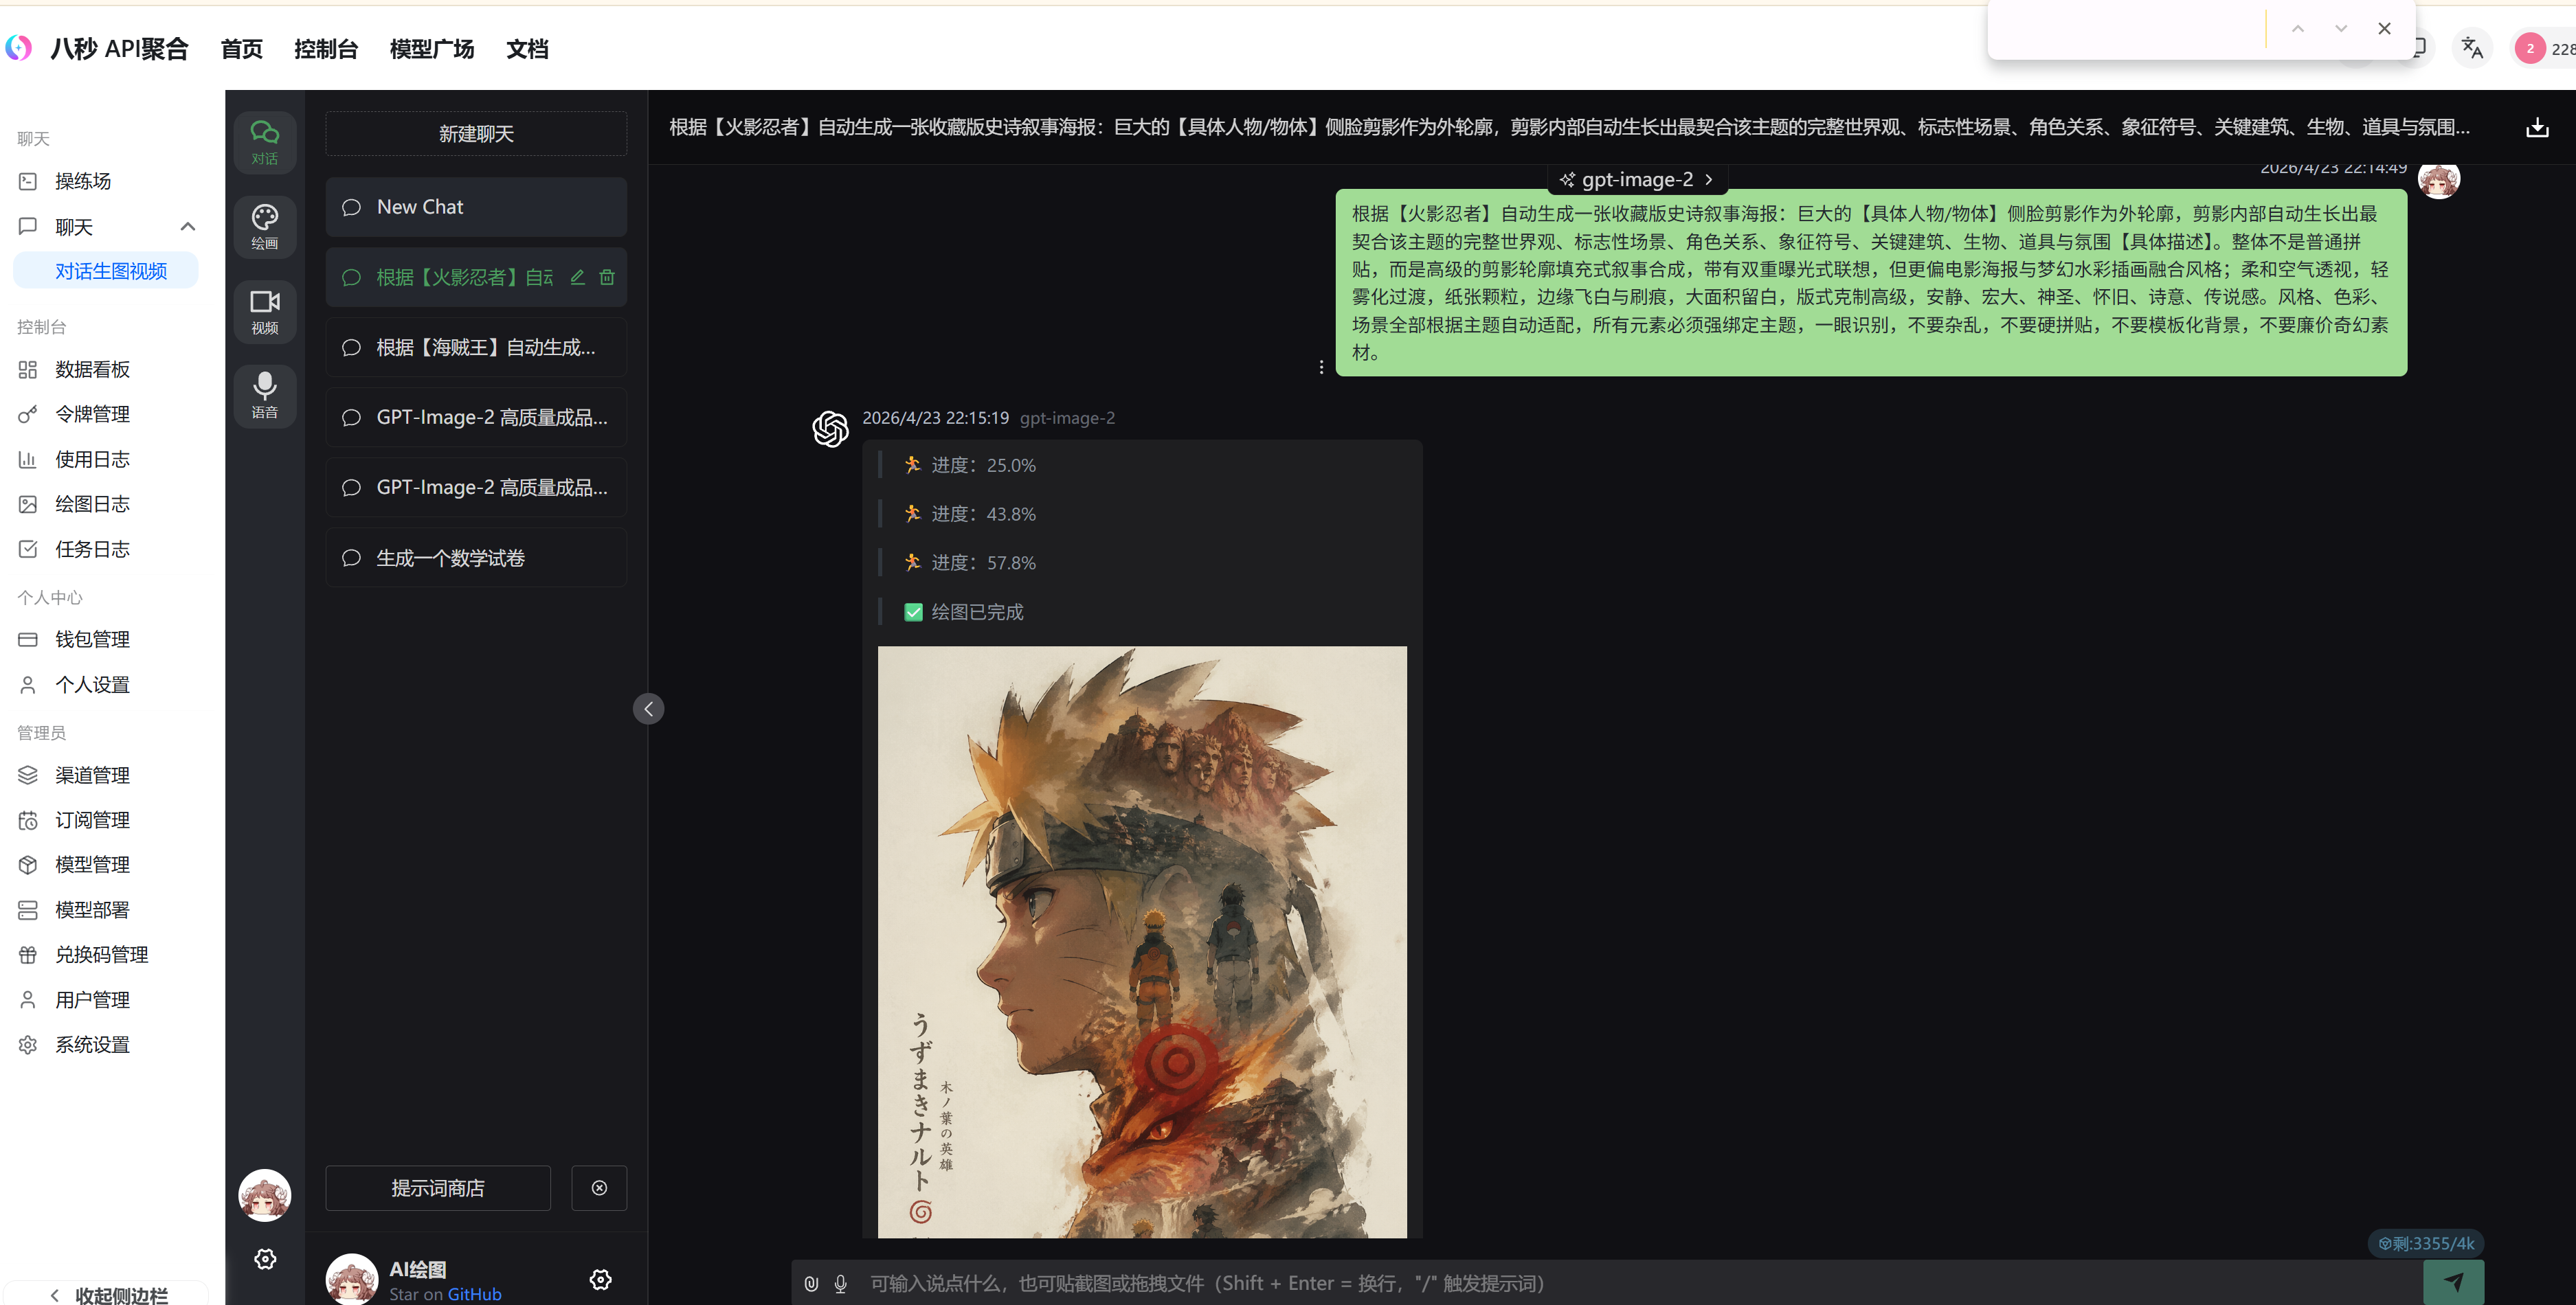Click the circled X clear button beside 提示词商店
2576x1305 pixels.
[x=599, y=1187]
